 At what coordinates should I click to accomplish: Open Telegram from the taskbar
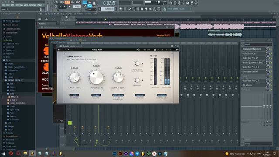(x=137, y=154)
